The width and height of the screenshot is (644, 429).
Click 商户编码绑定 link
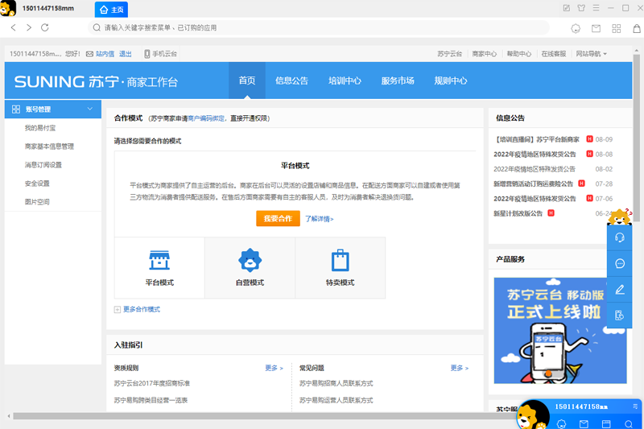pyautogui.click(x=206, y=118)
